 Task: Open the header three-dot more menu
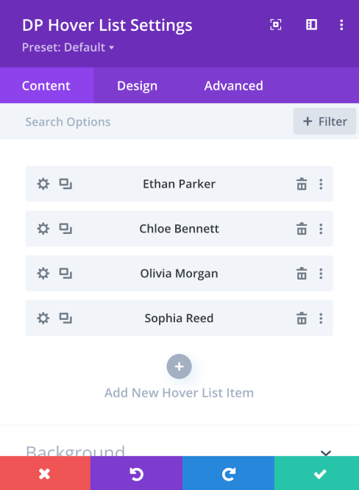(341, 25)
